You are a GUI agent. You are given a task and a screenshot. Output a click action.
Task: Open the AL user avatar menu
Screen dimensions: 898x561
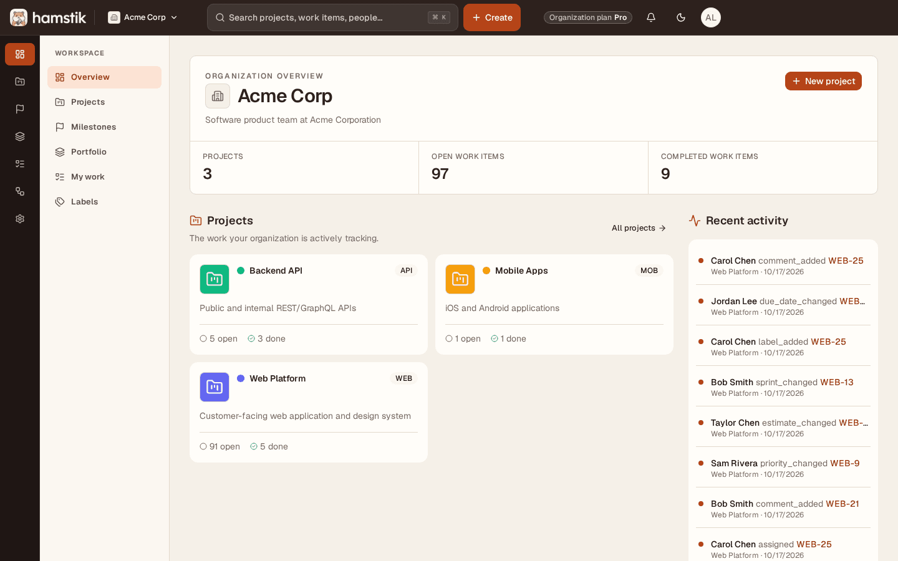(x=711, y=17)
